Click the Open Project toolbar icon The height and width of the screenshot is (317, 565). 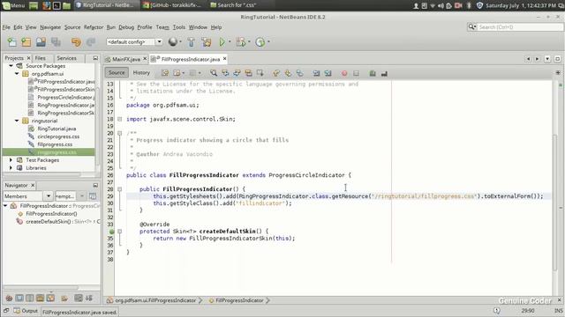[x=41, y=42]
